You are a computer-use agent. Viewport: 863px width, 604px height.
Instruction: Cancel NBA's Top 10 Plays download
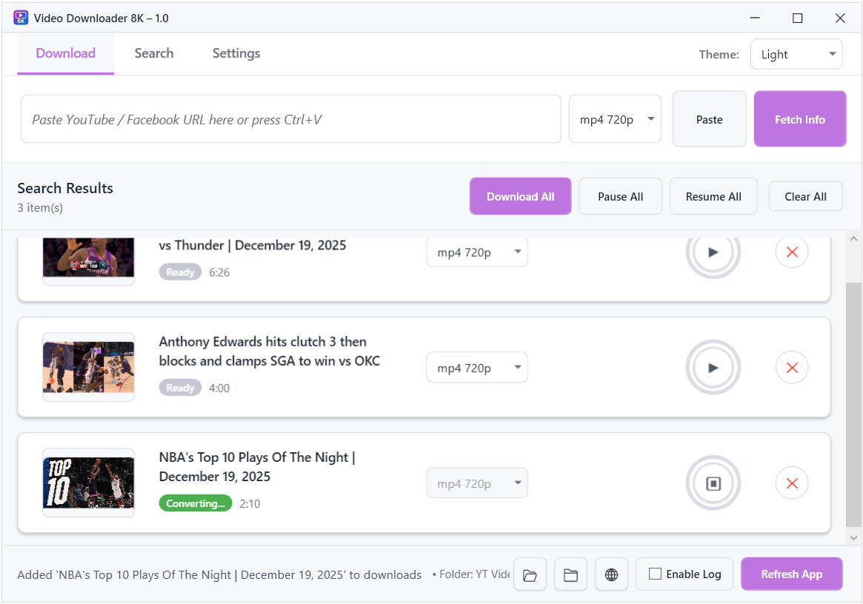(791, 483)
